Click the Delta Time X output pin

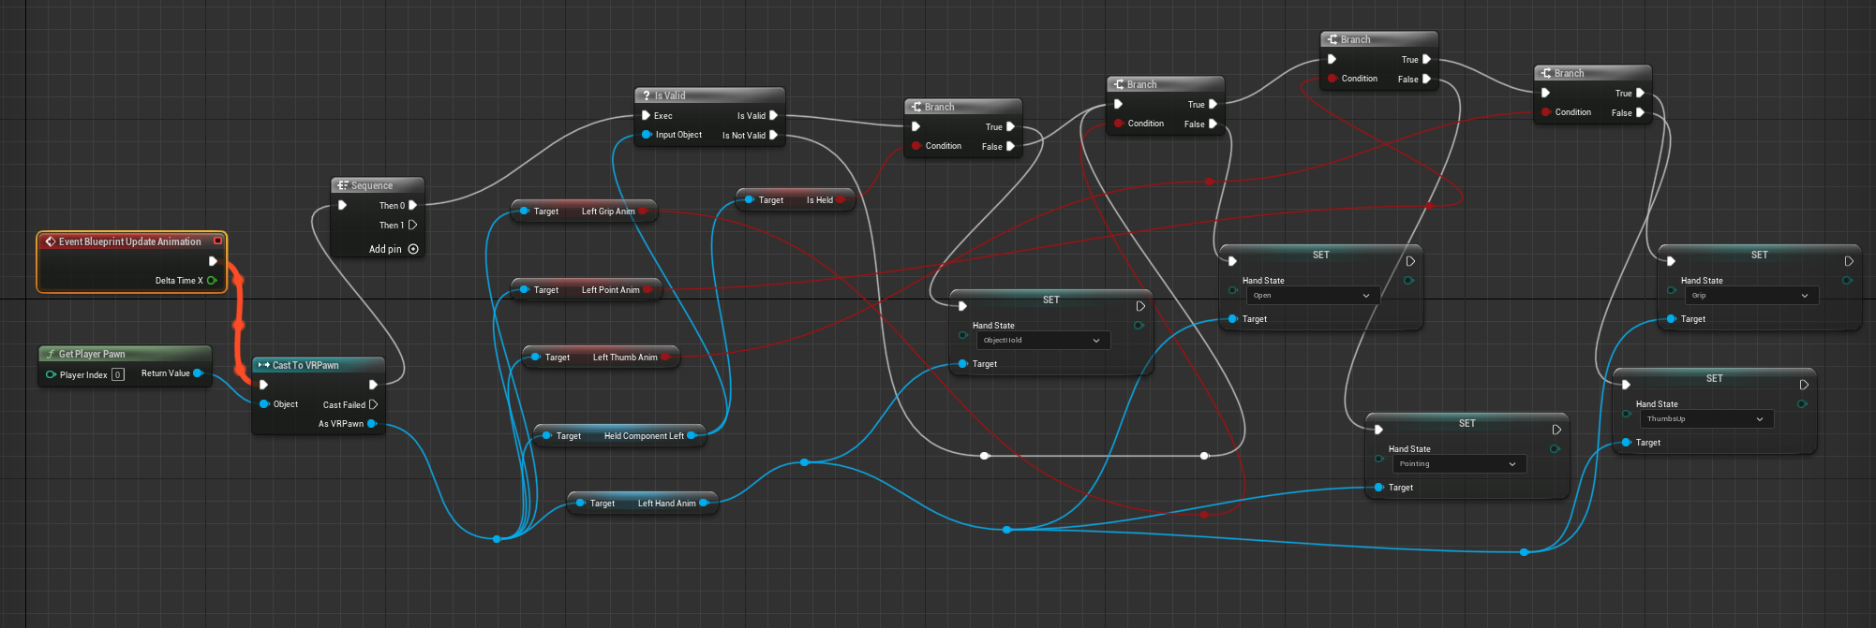pos(212,281)
